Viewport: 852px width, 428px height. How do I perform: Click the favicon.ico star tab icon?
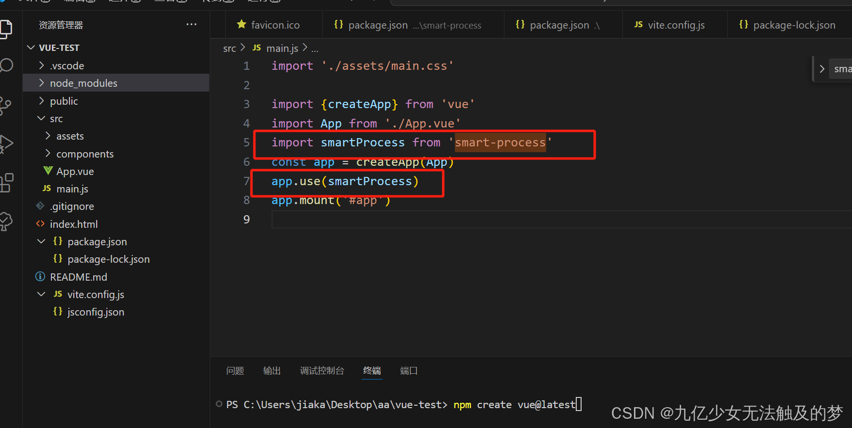click(241, 24)
